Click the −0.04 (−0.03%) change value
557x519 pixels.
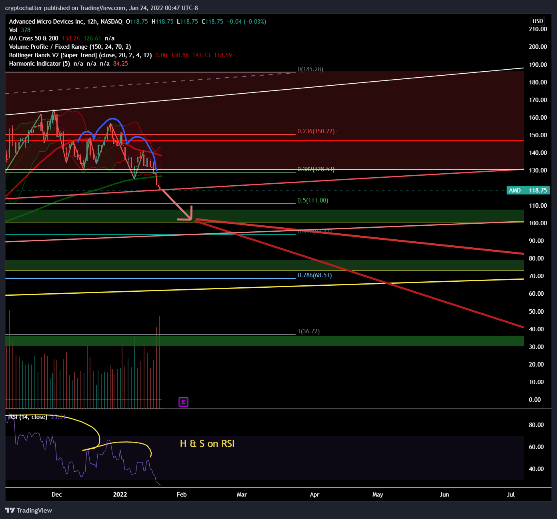(246, 22)
